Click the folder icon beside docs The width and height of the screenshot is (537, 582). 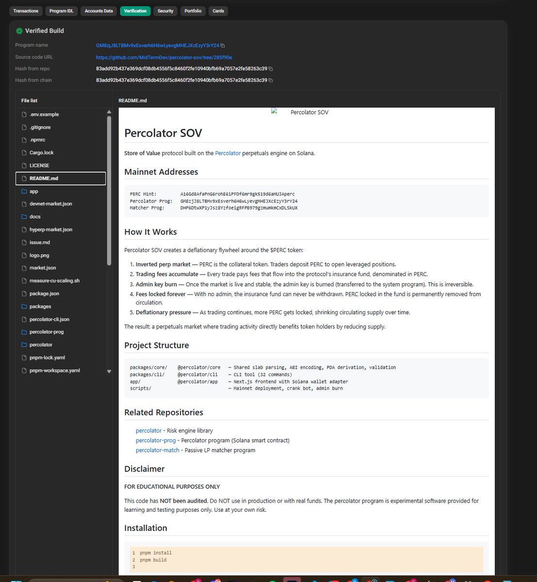[x=24, y=217]
